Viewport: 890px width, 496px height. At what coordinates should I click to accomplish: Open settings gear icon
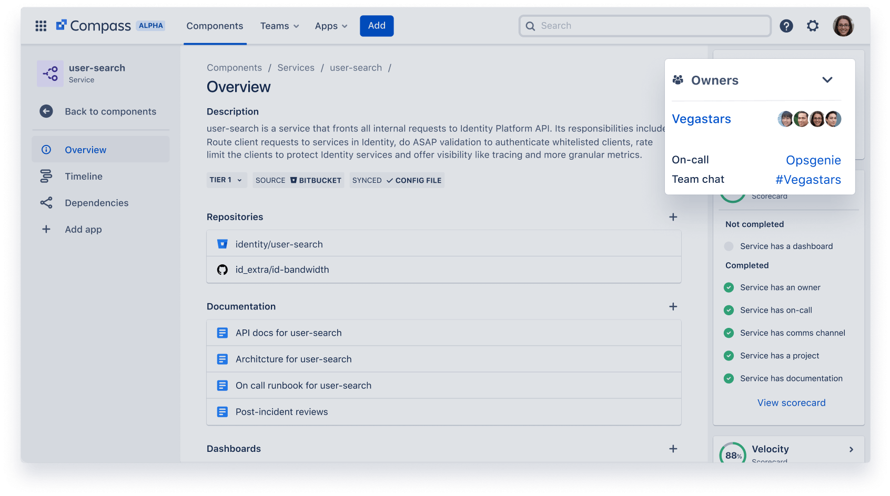(813, 26)
